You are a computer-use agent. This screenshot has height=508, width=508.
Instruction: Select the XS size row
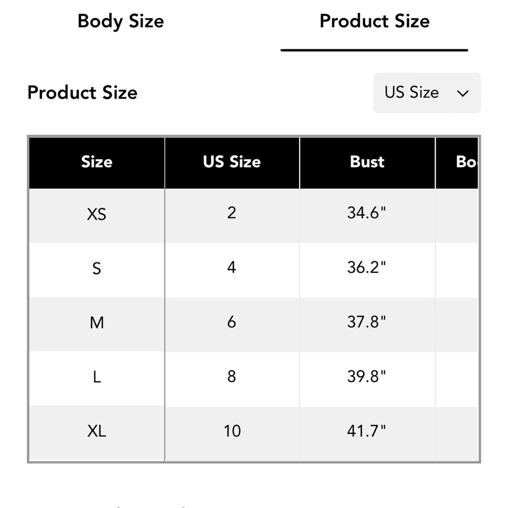tap(253, 215)
